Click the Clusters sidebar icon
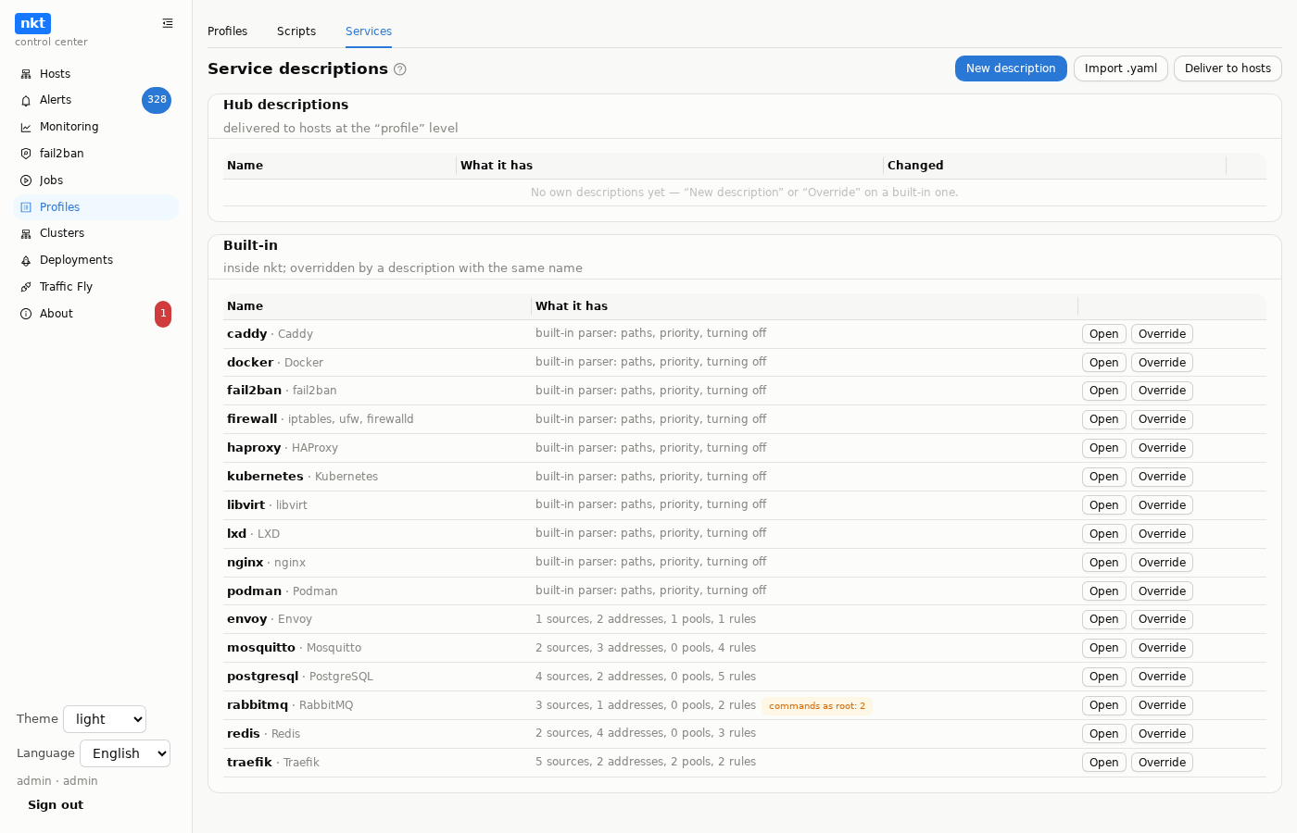The width and height of the screenshot is (1297, 833). (26, 233)
